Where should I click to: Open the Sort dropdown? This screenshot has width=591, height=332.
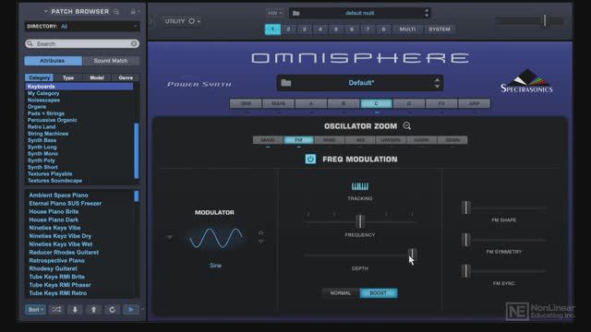[x=35, y=310]
